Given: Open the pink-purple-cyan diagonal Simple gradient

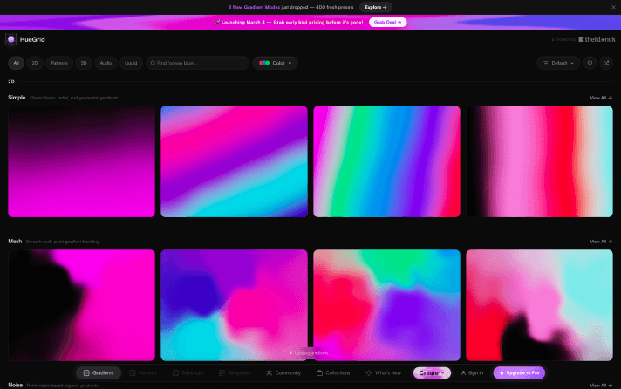Looking at the screenshot, I should click(x=234, y=161).
